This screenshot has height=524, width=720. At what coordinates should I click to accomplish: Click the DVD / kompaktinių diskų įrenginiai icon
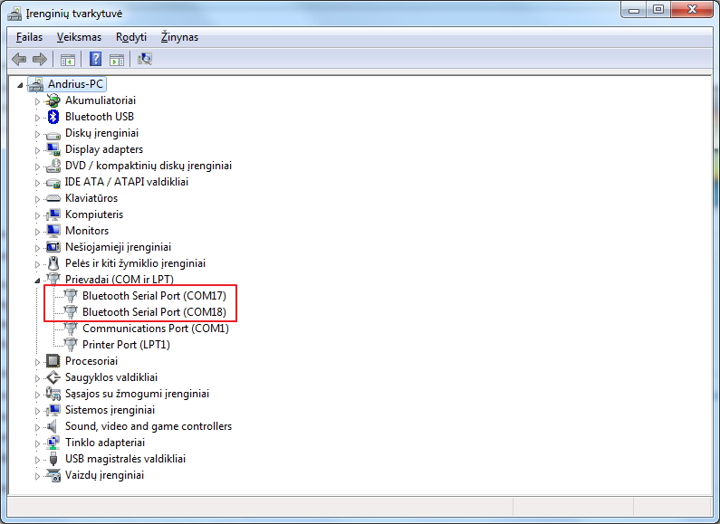tap(53, 166)
